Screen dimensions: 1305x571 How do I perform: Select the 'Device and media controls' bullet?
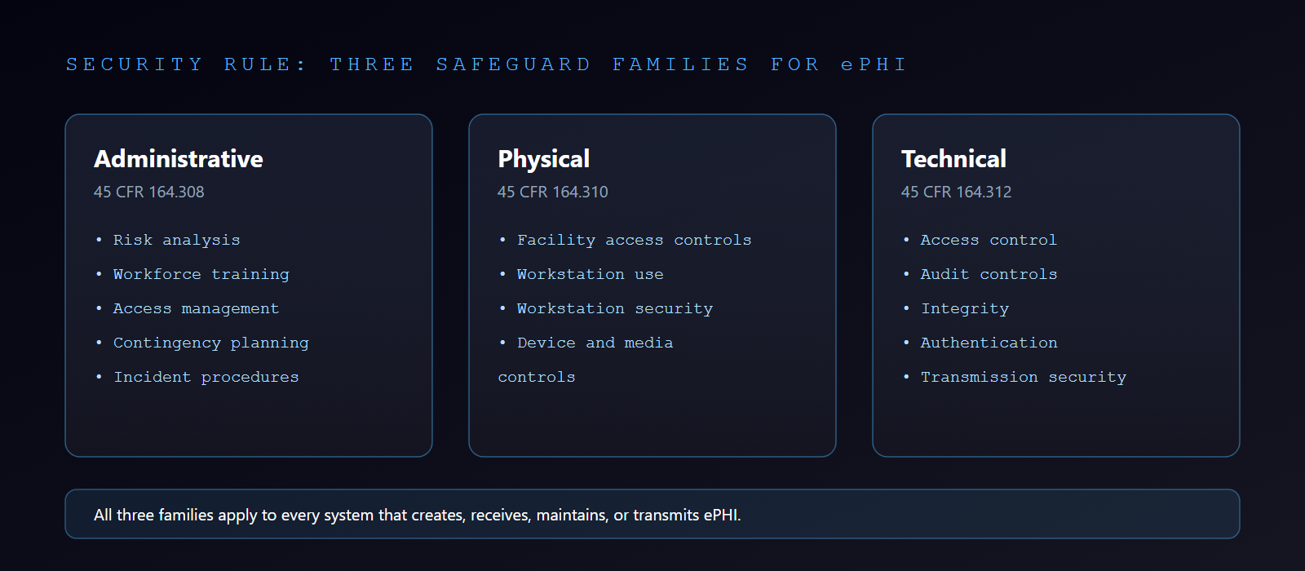pos(586,360)
